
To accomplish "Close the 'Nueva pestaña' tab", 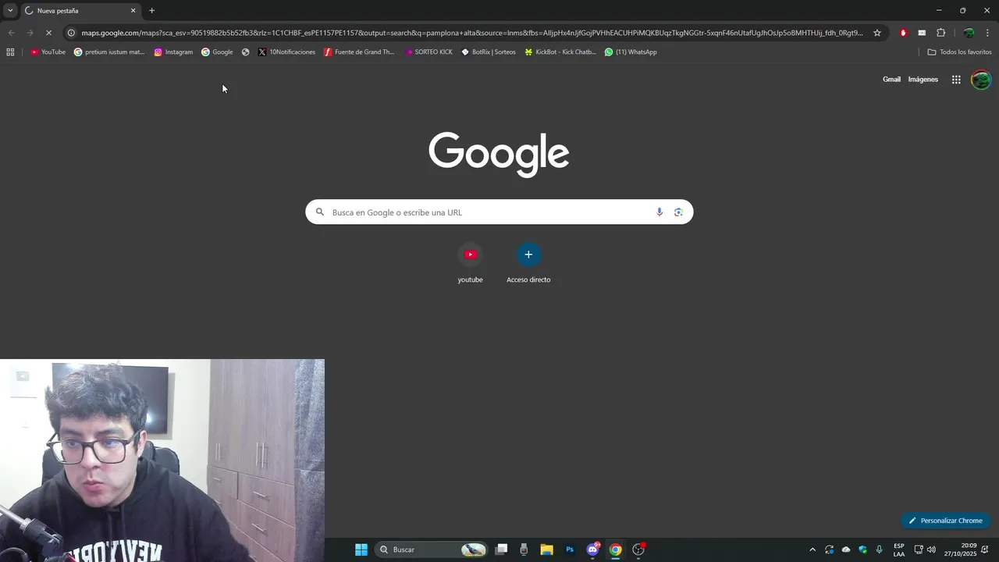I will coord(133,11).
